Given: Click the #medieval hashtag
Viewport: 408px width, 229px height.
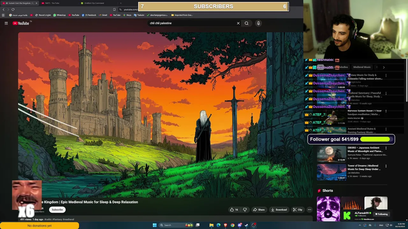Looking at the screenshot, I should click(68, 219).
